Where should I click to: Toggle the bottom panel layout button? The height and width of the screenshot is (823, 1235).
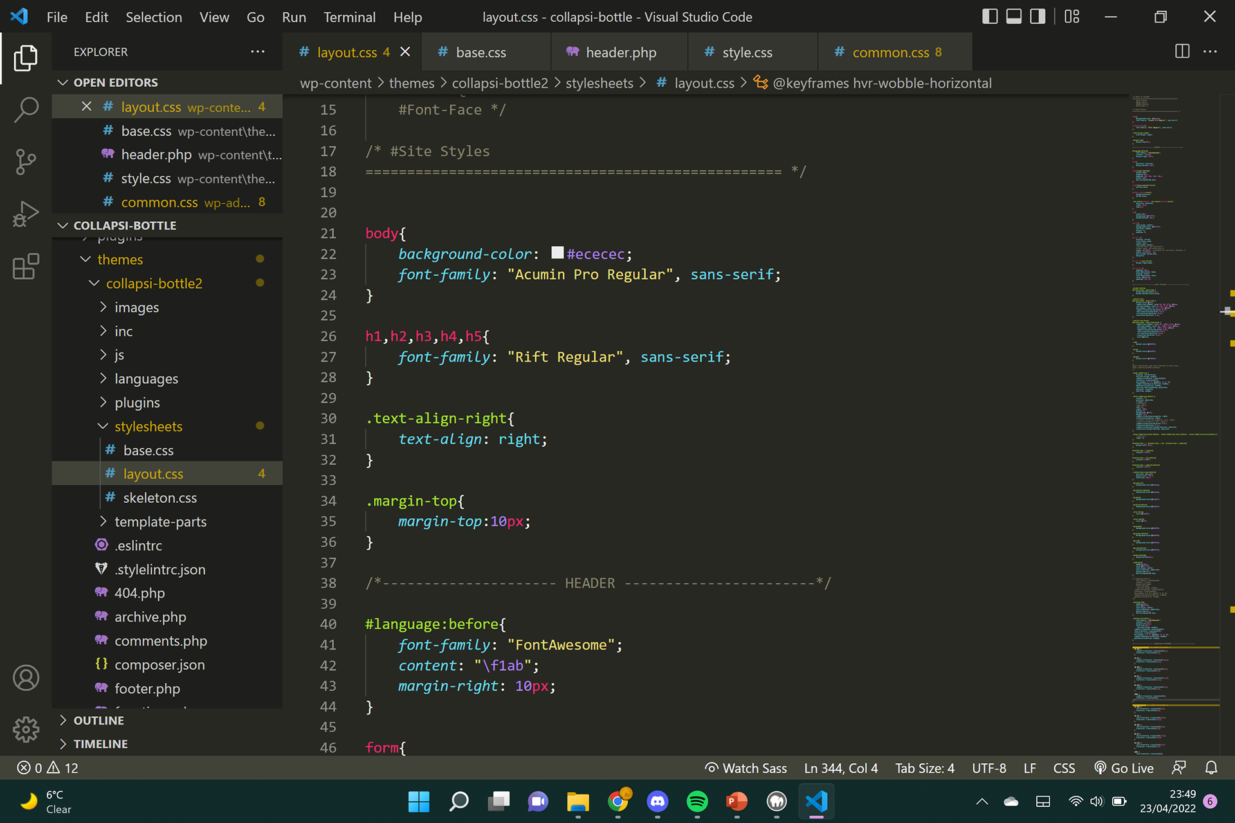(1014, 17)
